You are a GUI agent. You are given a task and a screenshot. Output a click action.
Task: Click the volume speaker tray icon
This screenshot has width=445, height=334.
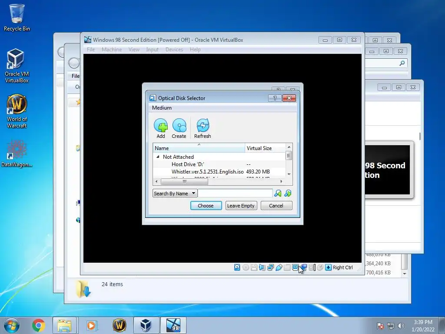click(x=401, y=326)
